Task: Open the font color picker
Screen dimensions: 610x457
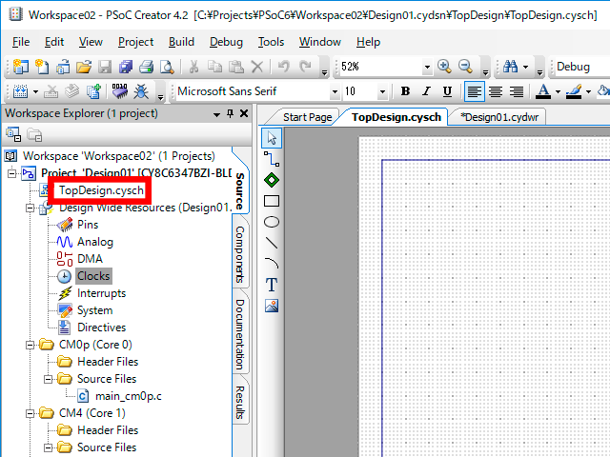Action: click(543, 91)
